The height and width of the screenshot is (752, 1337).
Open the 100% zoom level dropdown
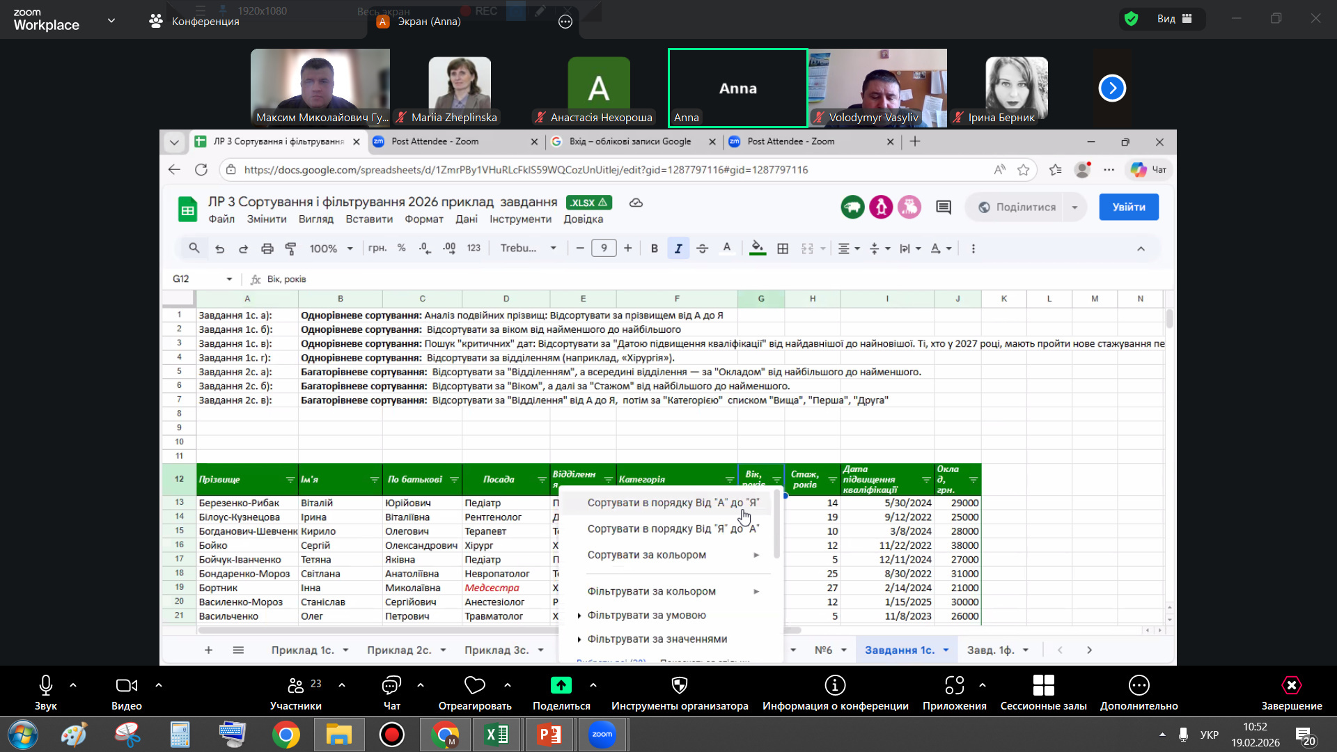point(331,249)
